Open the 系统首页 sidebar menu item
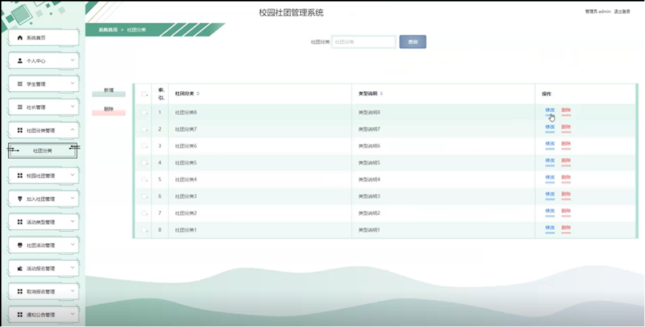The height and width of the screenshot is (327, 645). 43,38
